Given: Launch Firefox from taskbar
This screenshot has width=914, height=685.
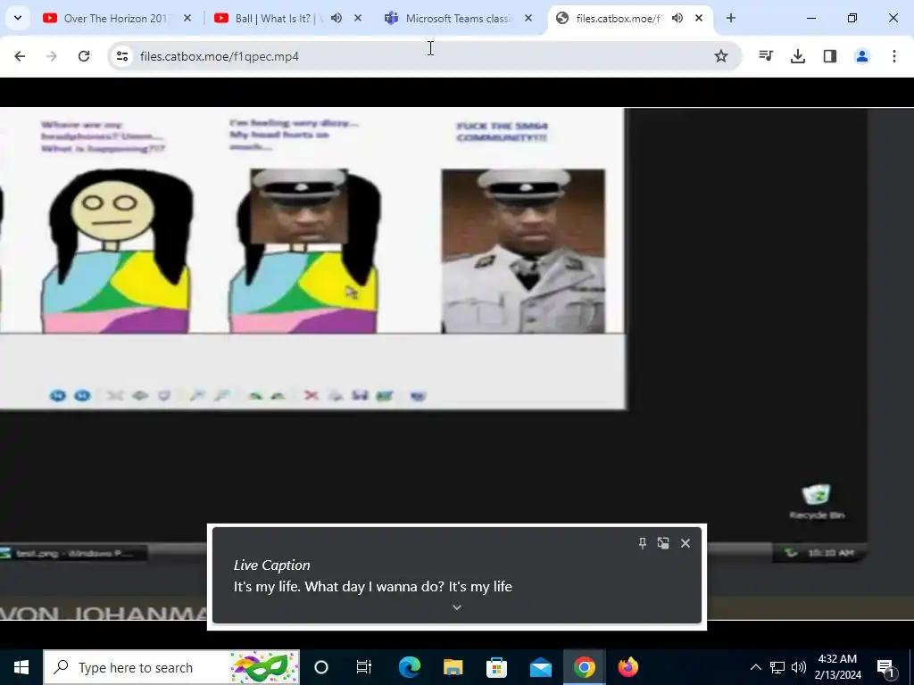Looking at the screenshot, I should [627, 667].
